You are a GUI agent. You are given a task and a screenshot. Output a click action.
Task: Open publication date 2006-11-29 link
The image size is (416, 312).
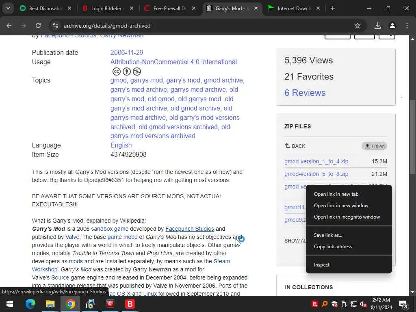point(127,52)
